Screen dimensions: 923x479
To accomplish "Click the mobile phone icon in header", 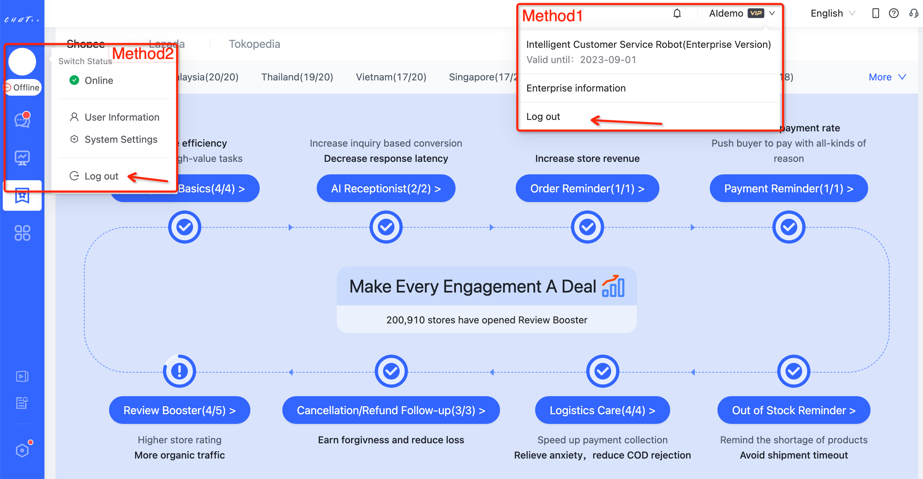I will coord(875,14).
